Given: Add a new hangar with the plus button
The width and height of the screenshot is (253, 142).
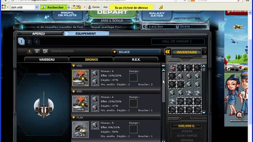Looking at the screenshot, I should click(37, 41).
